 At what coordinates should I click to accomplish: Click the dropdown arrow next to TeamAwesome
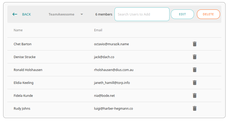[82, 14]
